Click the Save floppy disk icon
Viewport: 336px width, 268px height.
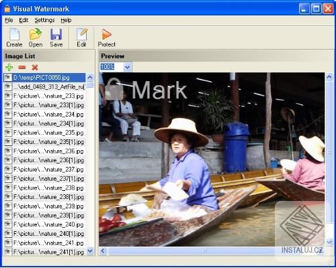(x=56, y=38)
